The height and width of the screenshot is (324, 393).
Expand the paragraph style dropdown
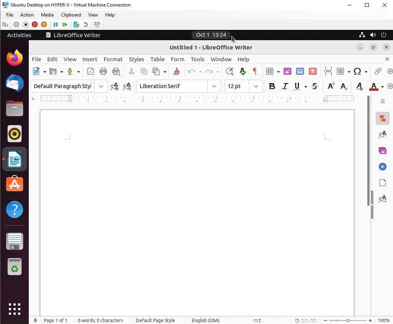[101, 86]
